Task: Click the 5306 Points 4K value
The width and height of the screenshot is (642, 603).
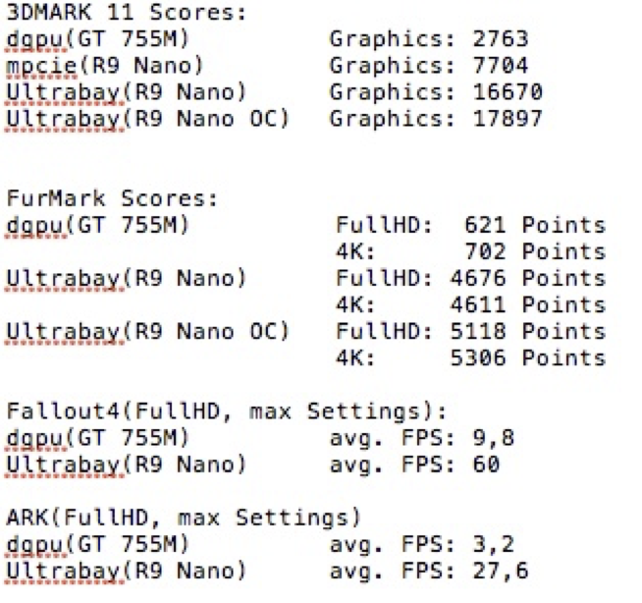Action: (528, 358)
